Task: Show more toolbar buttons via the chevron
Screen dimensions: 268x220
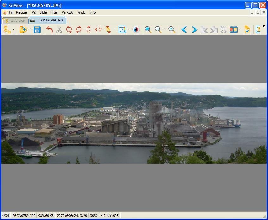Action: click(264, 26)
